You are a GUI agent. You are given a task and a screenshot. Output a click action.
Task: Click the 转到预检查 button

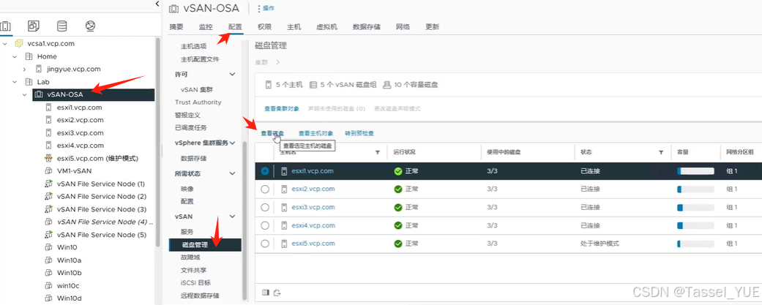[x=359, y=133]
